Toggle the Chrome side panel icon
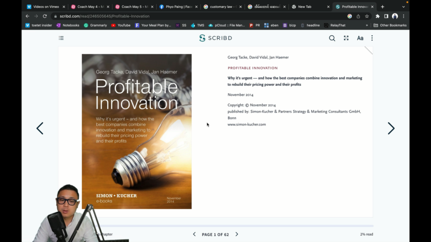Viewport: 431px width, 242px height. [x=386, y=16]
